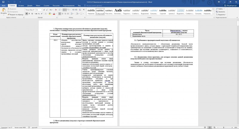This screenshot has width=239, height=129.
Task: Increase font size with the larger A icon
Action: click(44, 10)
